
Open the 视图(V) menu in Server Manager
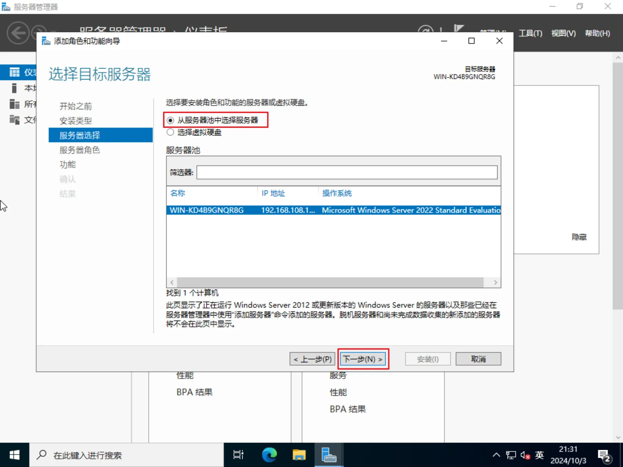tap(563, 33)
